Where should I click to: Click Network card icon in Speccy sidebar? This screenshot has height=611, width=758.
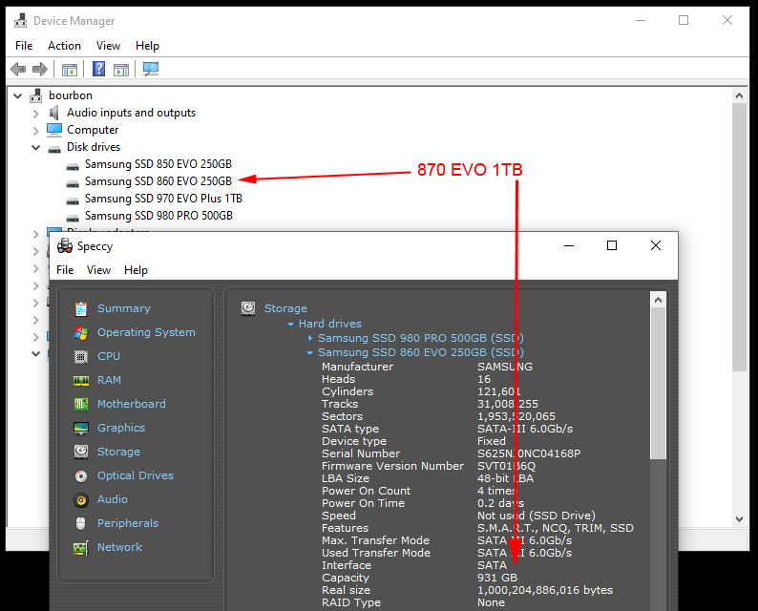pyautogui.click(x=81, y=548)
